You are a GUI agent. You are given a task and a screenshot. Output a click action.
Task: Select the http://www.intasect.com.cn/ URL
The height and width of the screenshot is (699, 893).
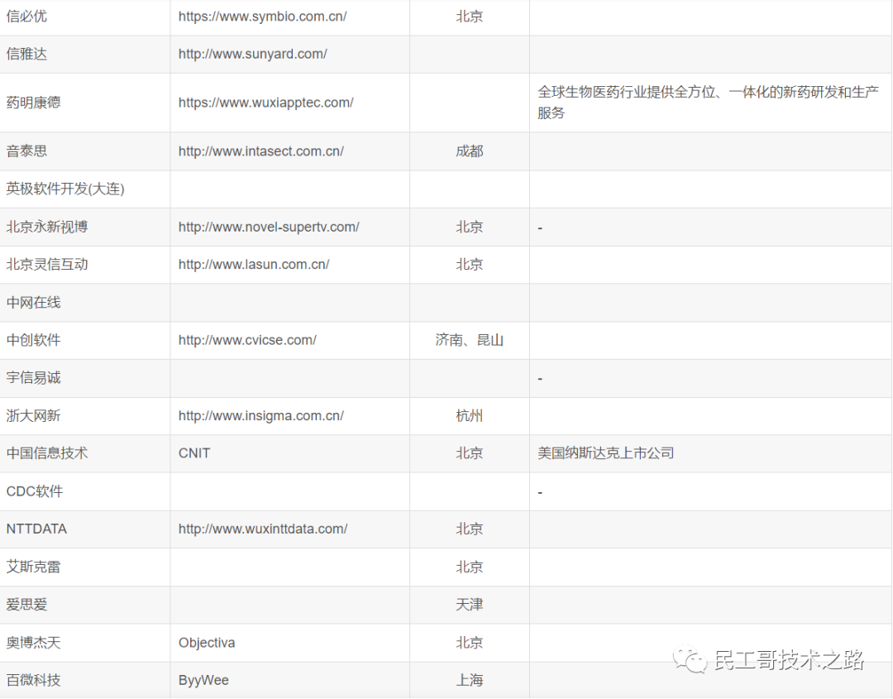coord(260,151)
